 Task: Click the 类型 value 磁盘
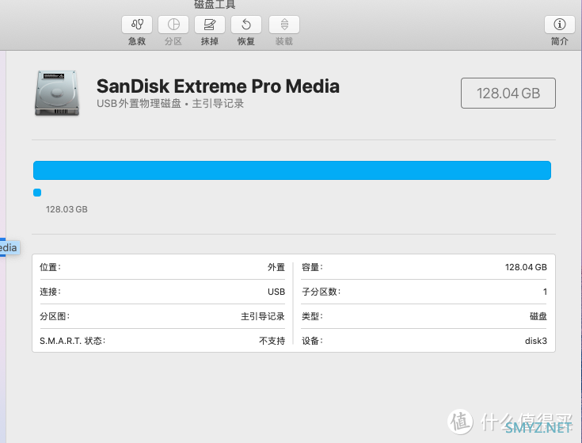point(538,316)
